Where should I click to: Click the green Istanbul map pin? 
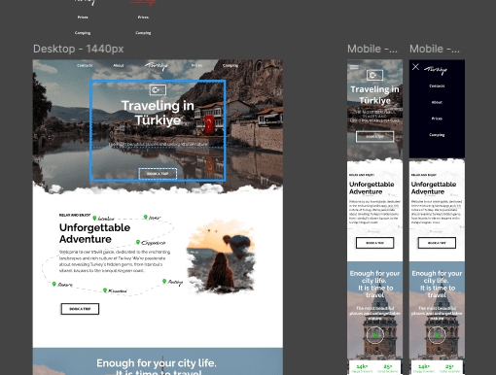click(94, 218)
